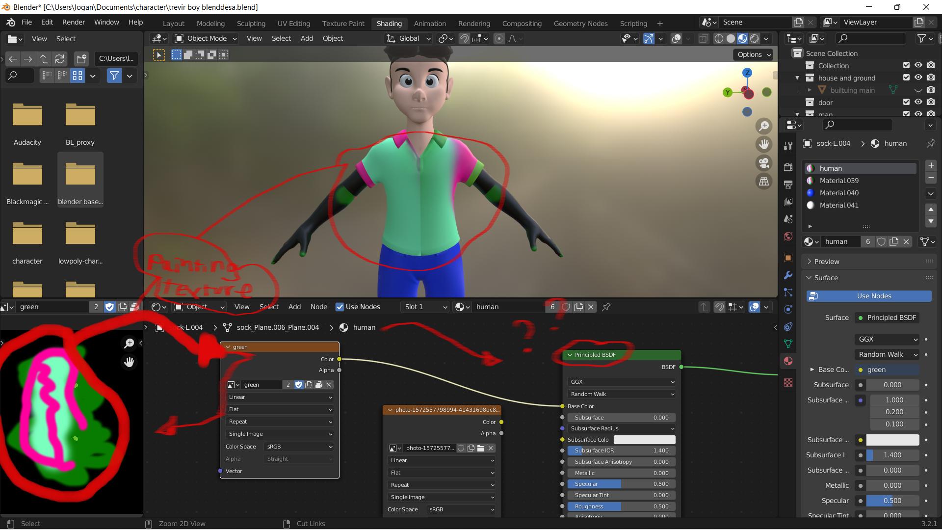Screen dimensions: 942x530
Task: Open Global transform orientation dropdown
Action: coord(409,38)
